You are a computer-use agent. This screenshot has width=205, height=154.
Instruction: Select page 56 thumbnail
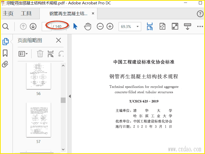39,76
